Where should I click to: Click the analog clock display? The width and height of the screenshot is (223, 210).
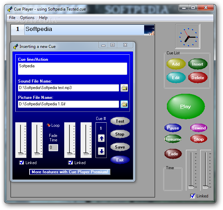tap(188, 36)
